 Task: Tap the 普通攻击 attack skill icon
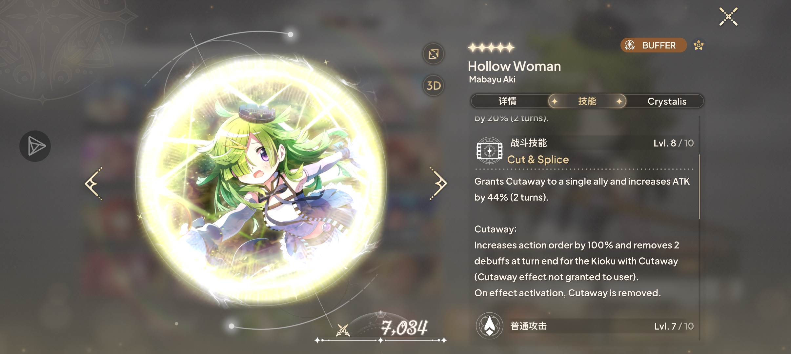coord(489,326)
